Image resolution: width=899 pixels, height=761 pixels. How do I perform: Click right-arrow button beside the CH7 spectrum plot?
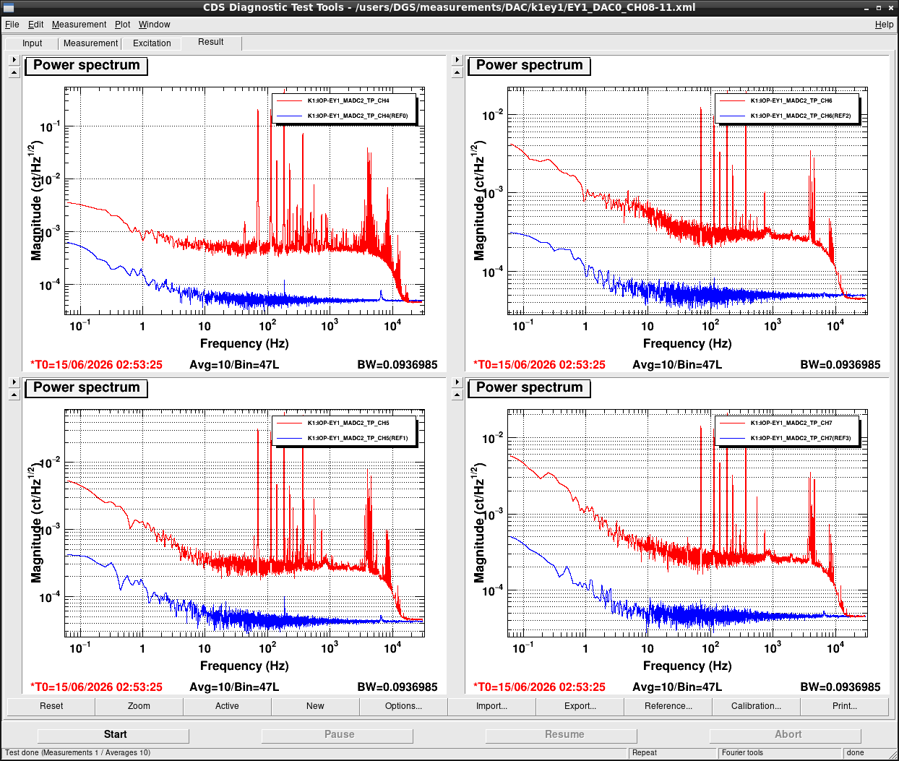point(457,382)
